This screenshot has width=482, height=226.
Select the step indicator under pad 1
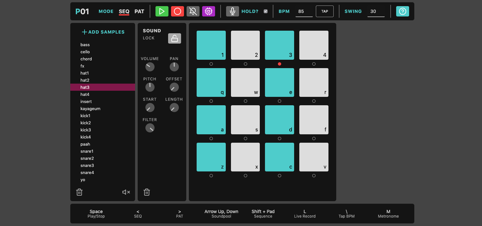pos(211,64)
